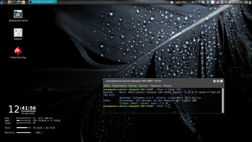Click '39,5GiB / 52,7GiB' root text
Screen dimensions: 252x142
pyautogui.click(x=44, y=128)
